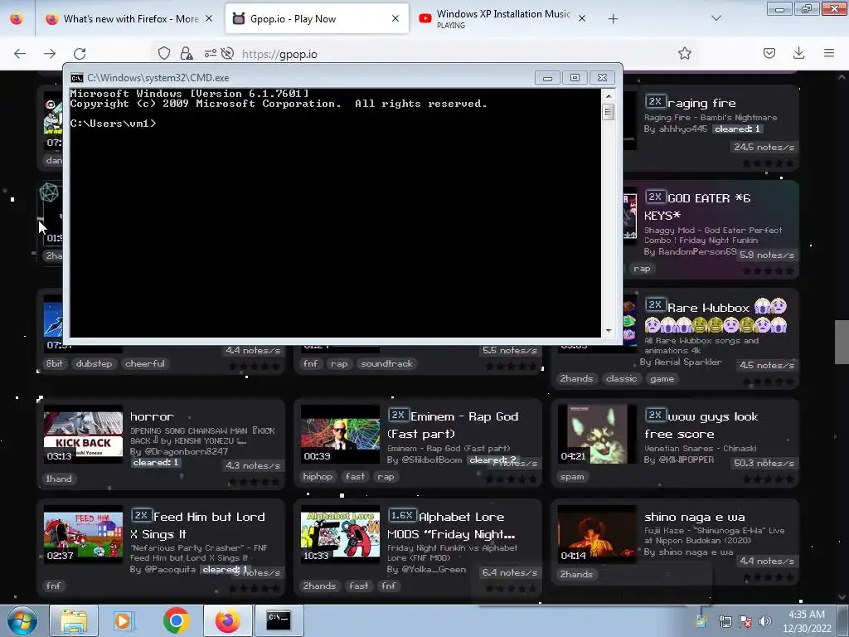Select the fast tag under Eminem card
The image size is (849, 637).
355,477
